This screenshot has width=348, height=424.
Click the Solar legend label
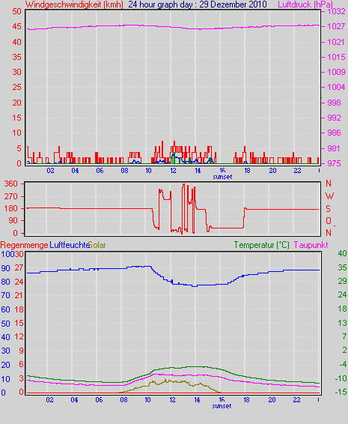(97, 245)
